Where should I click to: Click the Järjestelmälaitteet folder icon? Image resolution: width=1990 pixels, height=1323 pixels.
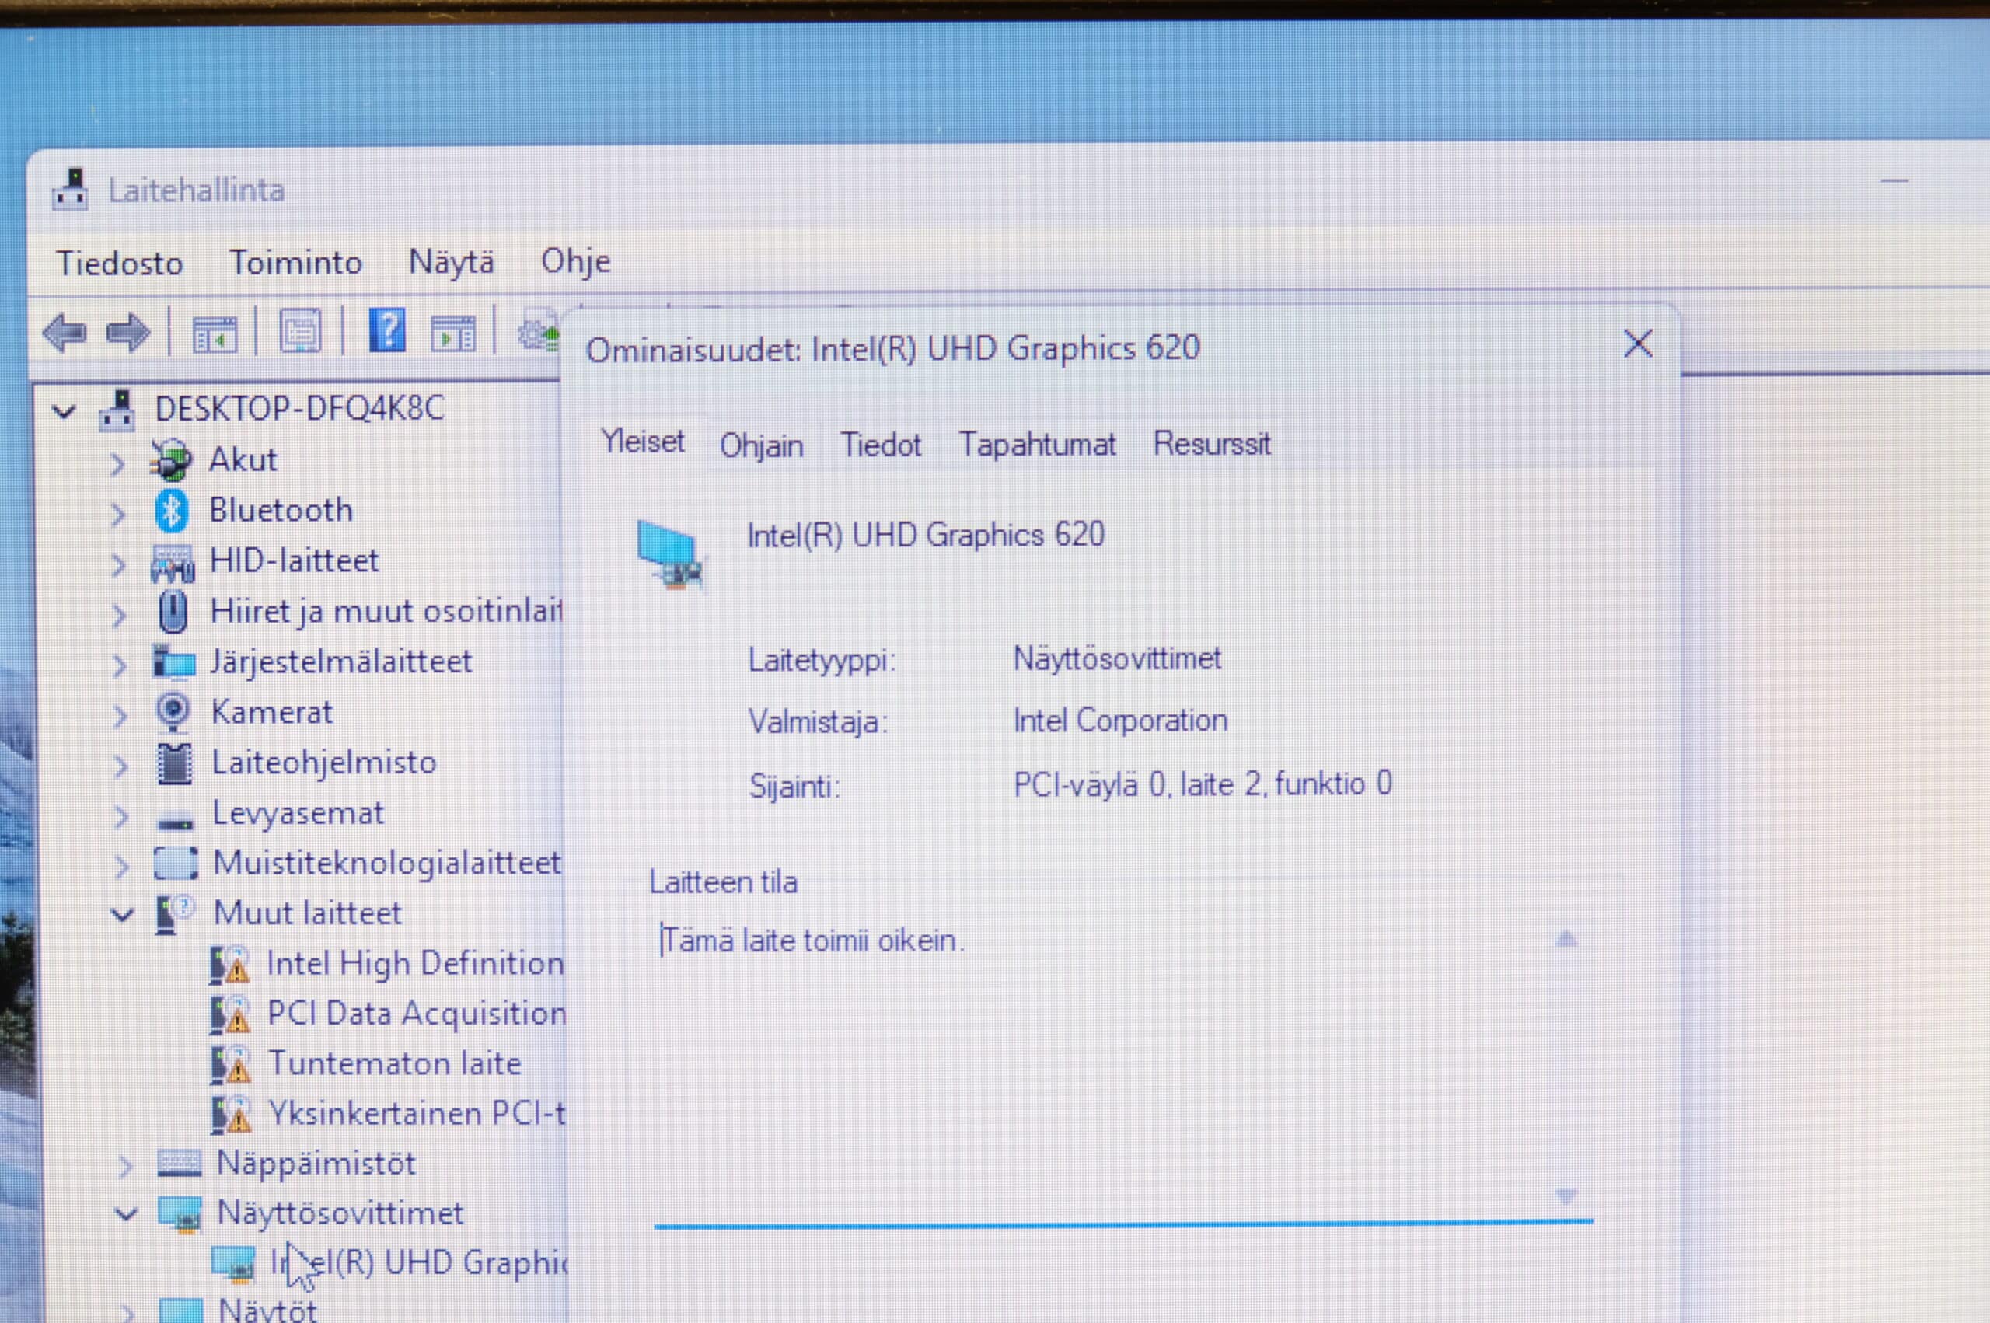[174, 662]
